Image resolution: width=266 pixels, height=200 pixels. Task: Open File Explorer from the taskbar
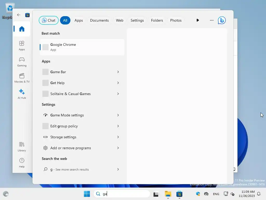[168, 194]
